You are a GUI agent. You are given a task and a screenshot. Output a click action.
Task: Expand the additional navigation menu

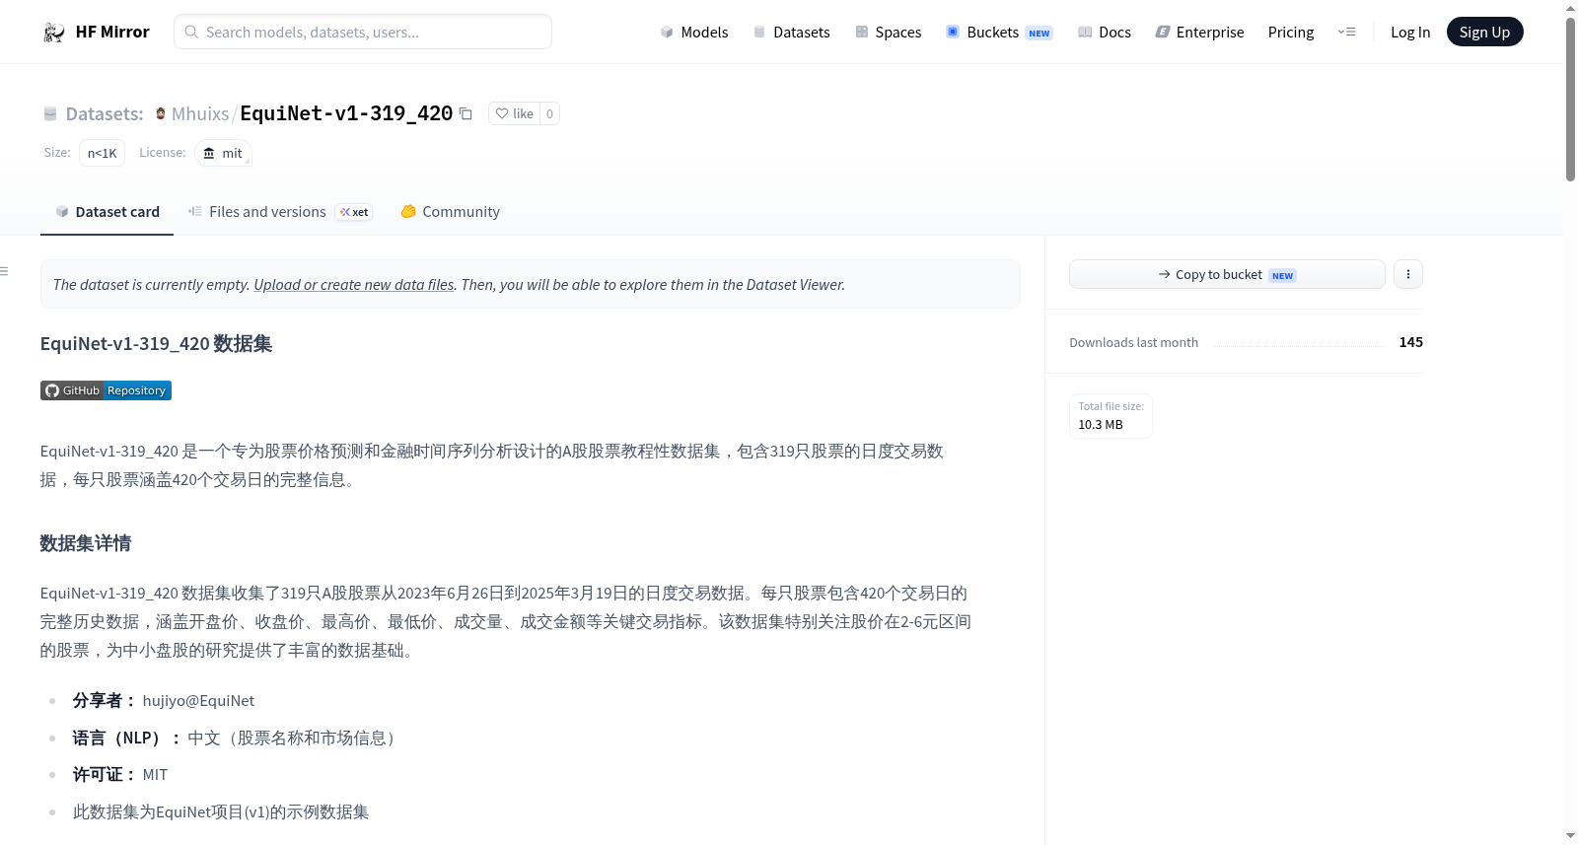point(1346,33)
